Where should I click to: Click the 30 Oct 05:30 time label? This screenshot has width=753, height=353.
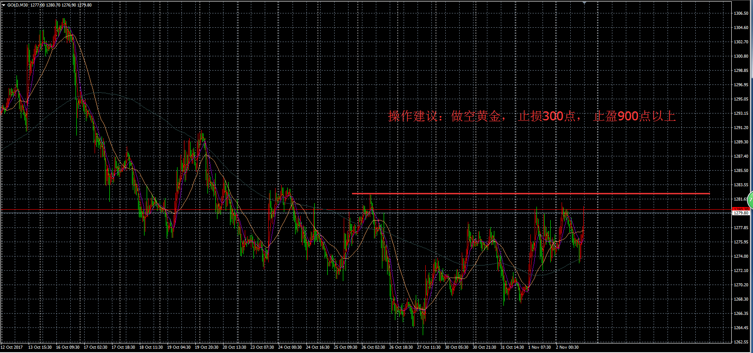[x=457, y=347]
